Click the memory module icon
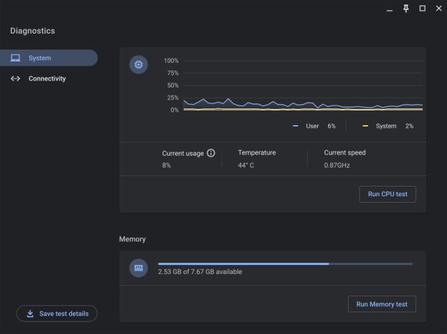The width and height of the screenshot is (447, 334). tap(138, 268)
